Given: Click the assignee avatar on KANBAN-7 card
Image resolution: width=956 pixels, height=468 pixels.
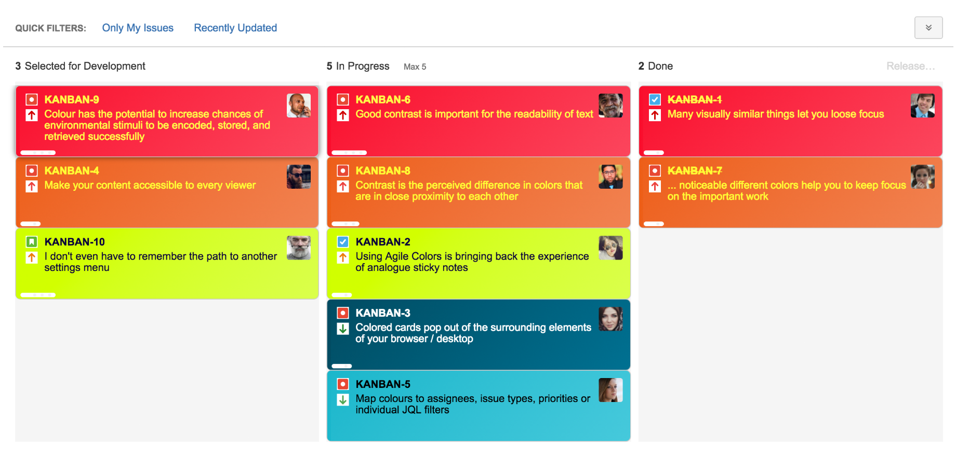Looking at the screenshot, I should tap(922, 177).
